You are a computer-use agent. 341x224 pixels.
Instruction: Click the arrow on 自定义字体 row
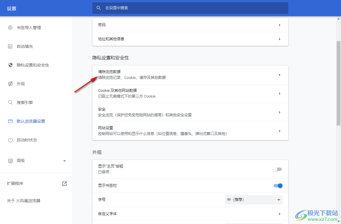pyautogui.click(x=280, y=214)
